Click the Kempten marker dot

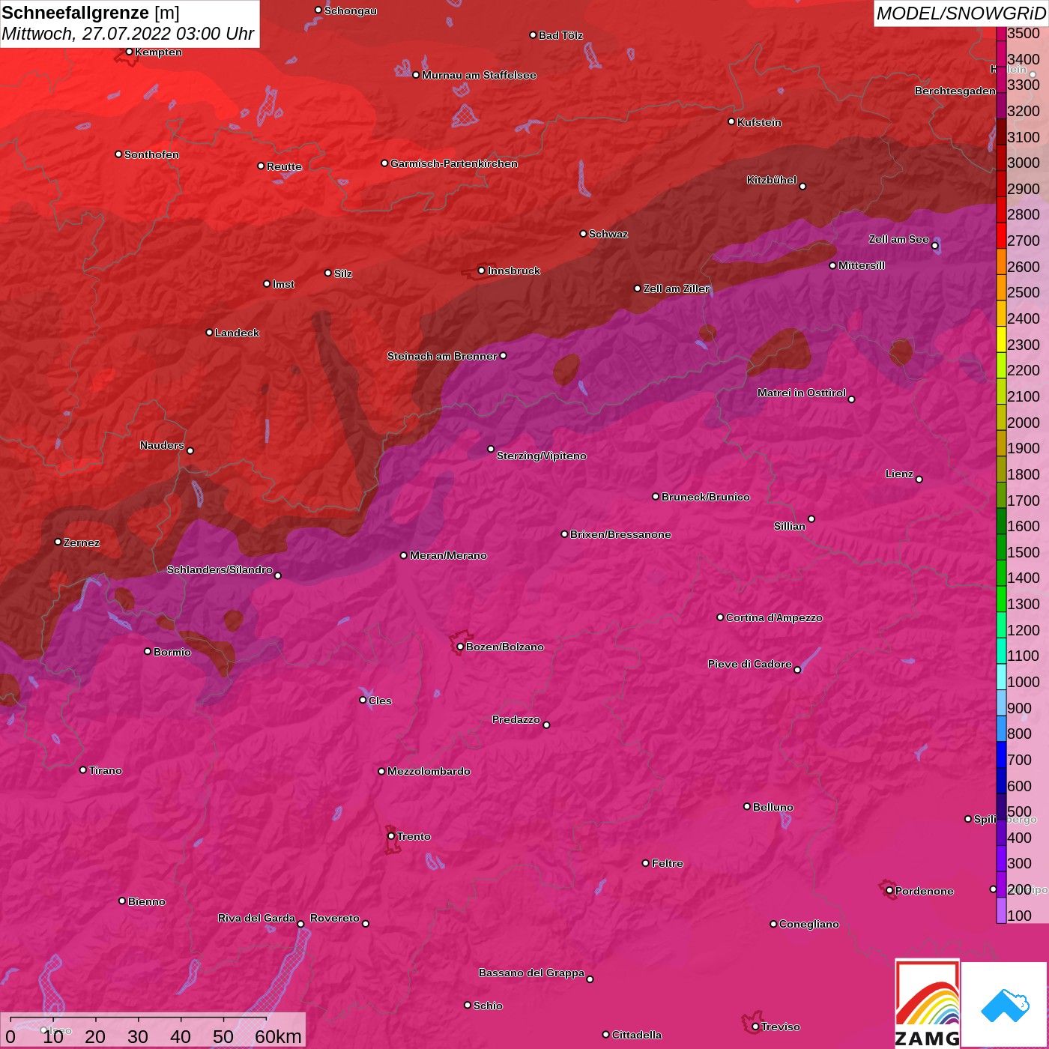click(129, 52)
